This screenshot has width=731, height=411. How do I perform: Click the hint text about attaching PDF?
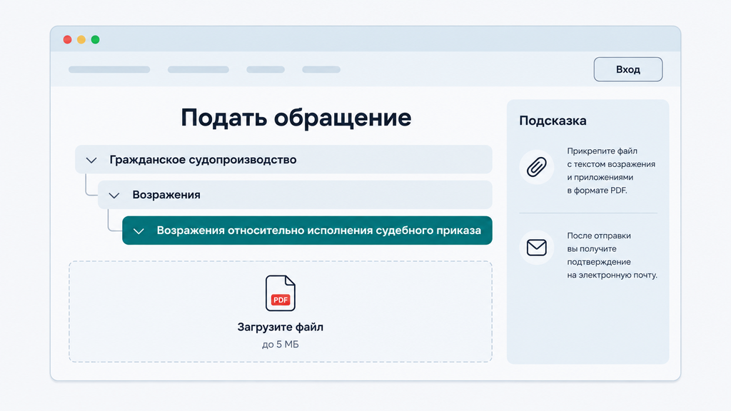tap(611, 171)
